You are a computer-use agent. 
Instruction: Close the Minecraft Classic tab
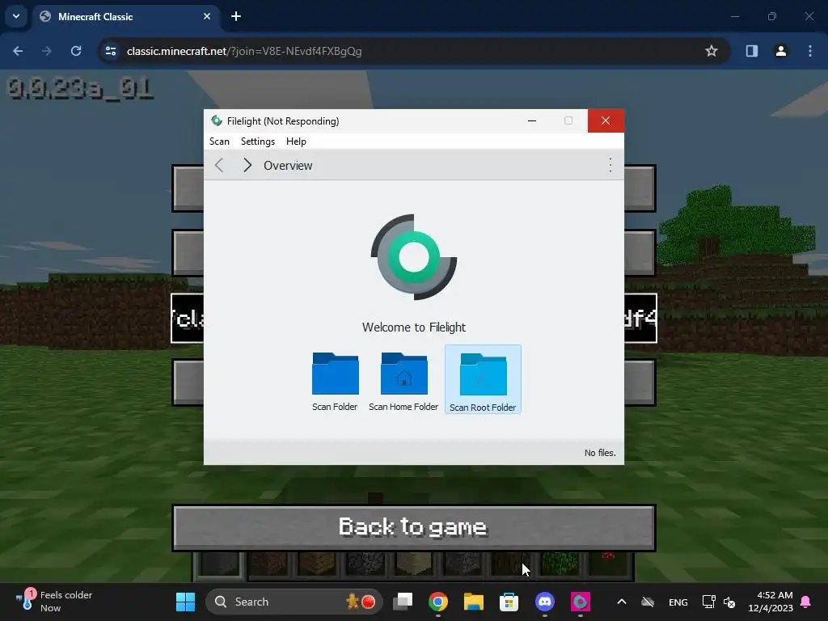pos(207,16)
